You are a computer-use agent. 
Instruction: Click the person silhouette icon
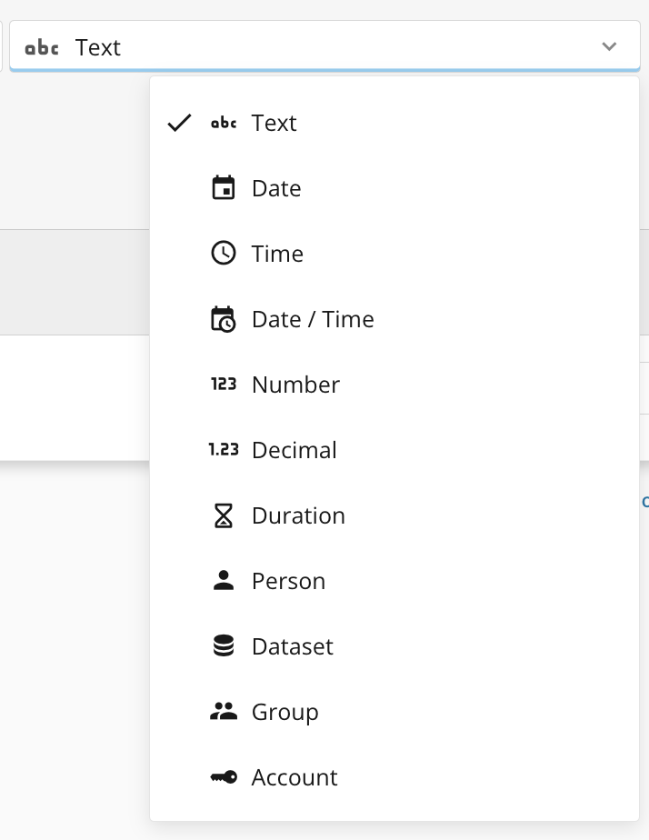223,581
